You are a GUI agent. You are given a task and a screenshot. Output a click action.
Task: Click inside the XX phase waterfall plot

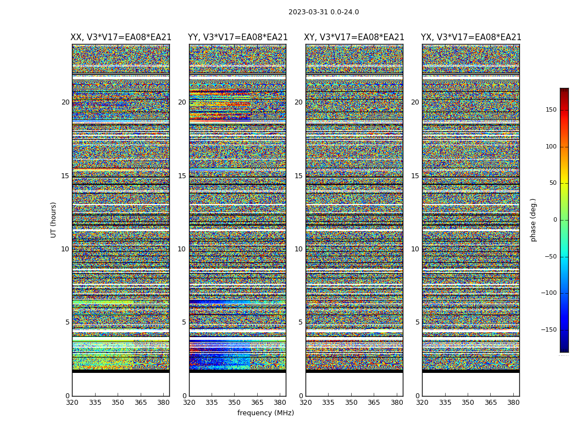click(x=121, y=220)
